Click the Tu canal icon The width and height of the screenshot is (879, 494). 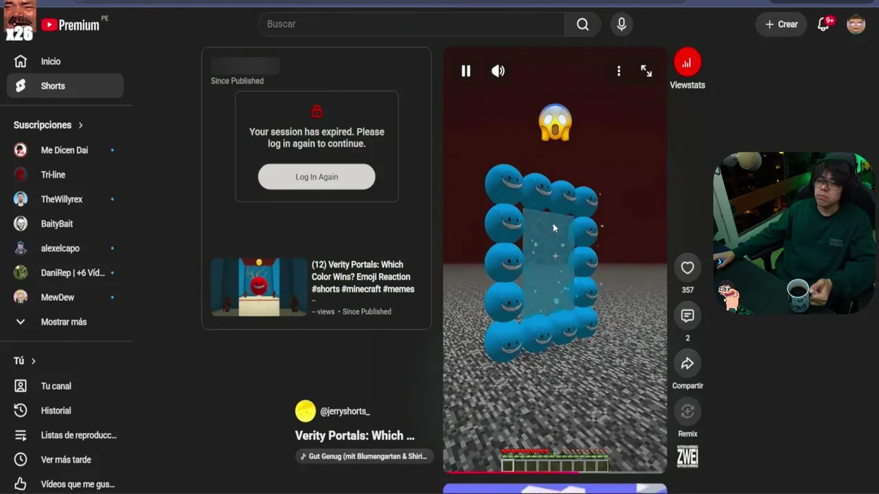21,386
